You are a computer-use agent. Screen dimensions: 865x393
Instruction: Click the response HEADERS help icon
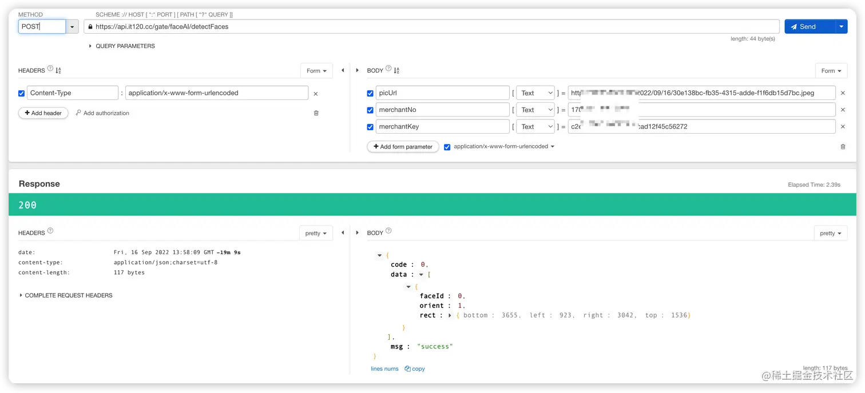[x=50, y=231]
